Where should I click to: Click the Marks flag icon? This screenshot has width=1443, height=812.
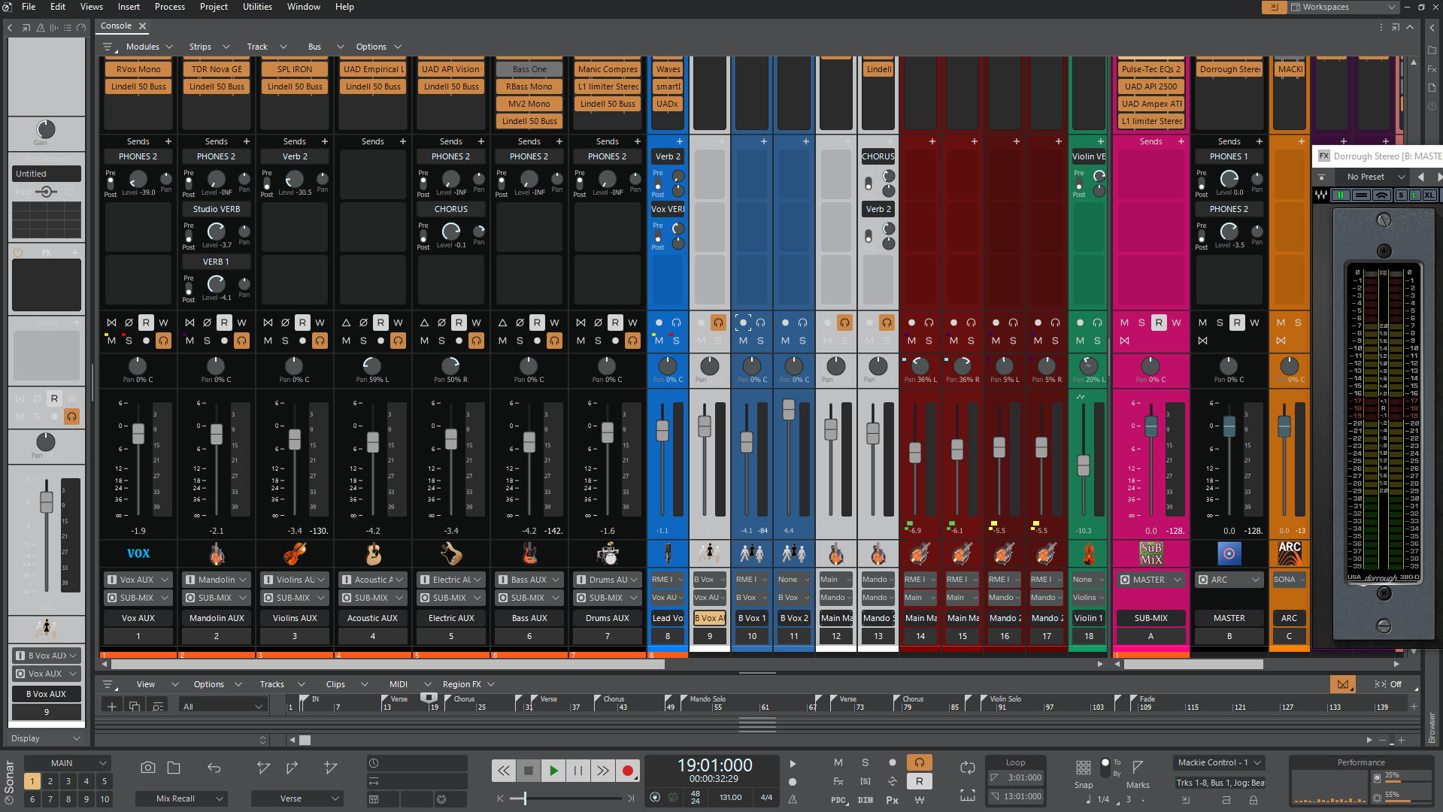pos(1138,767)
